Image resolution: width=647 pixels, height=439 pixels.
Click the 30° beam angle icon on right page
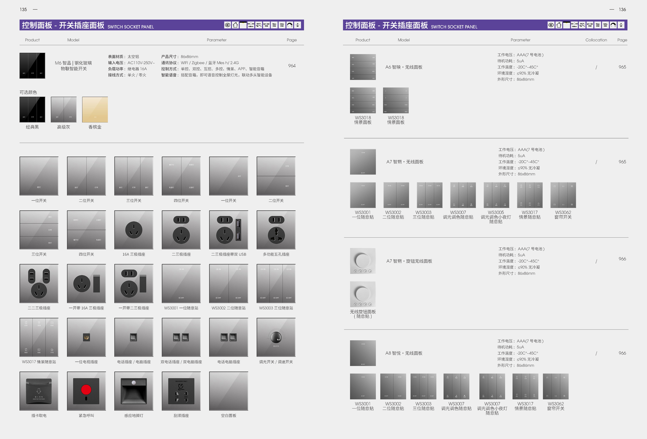tap(582, 25)
